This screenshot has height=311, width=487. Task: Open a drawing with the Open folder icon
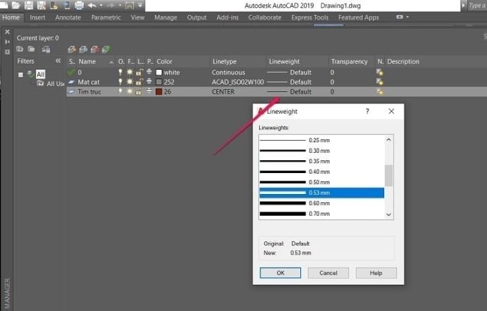16,5
